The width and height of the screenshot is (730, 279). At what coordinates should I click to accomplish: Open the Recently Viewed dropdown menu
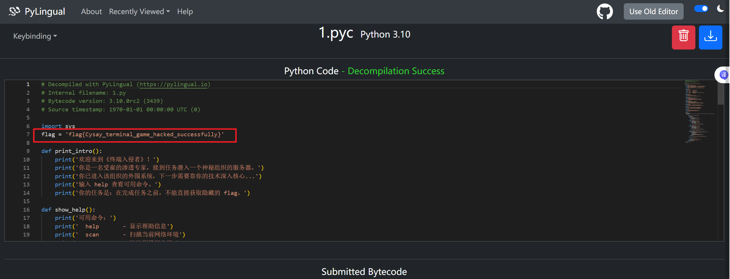(139, 11)
